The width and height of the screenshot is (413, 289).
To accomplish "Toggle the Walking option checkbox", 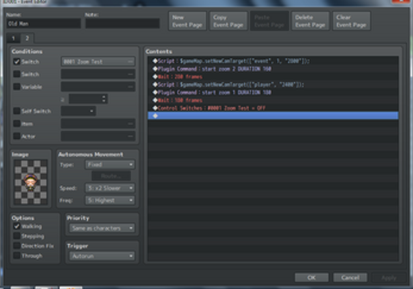I will pos(17,226).
